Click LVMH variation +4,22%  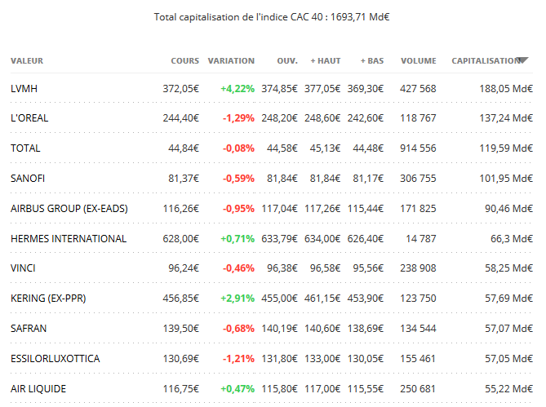pos(237,89)
